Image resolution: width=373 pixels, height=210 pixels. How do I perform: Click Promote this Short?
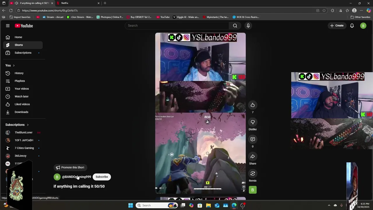click(70, 167)
